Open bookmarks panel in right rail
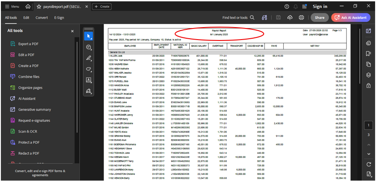The image size is (376, 181). (x=368, y=54)
